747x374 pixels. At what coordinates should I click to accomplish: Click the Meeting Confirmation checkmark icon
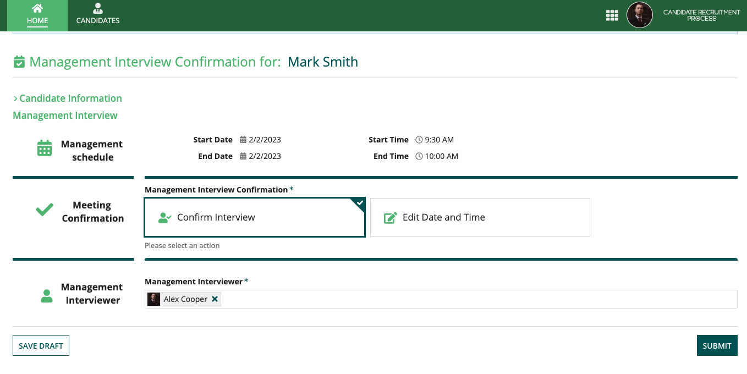tap(45, 210)
